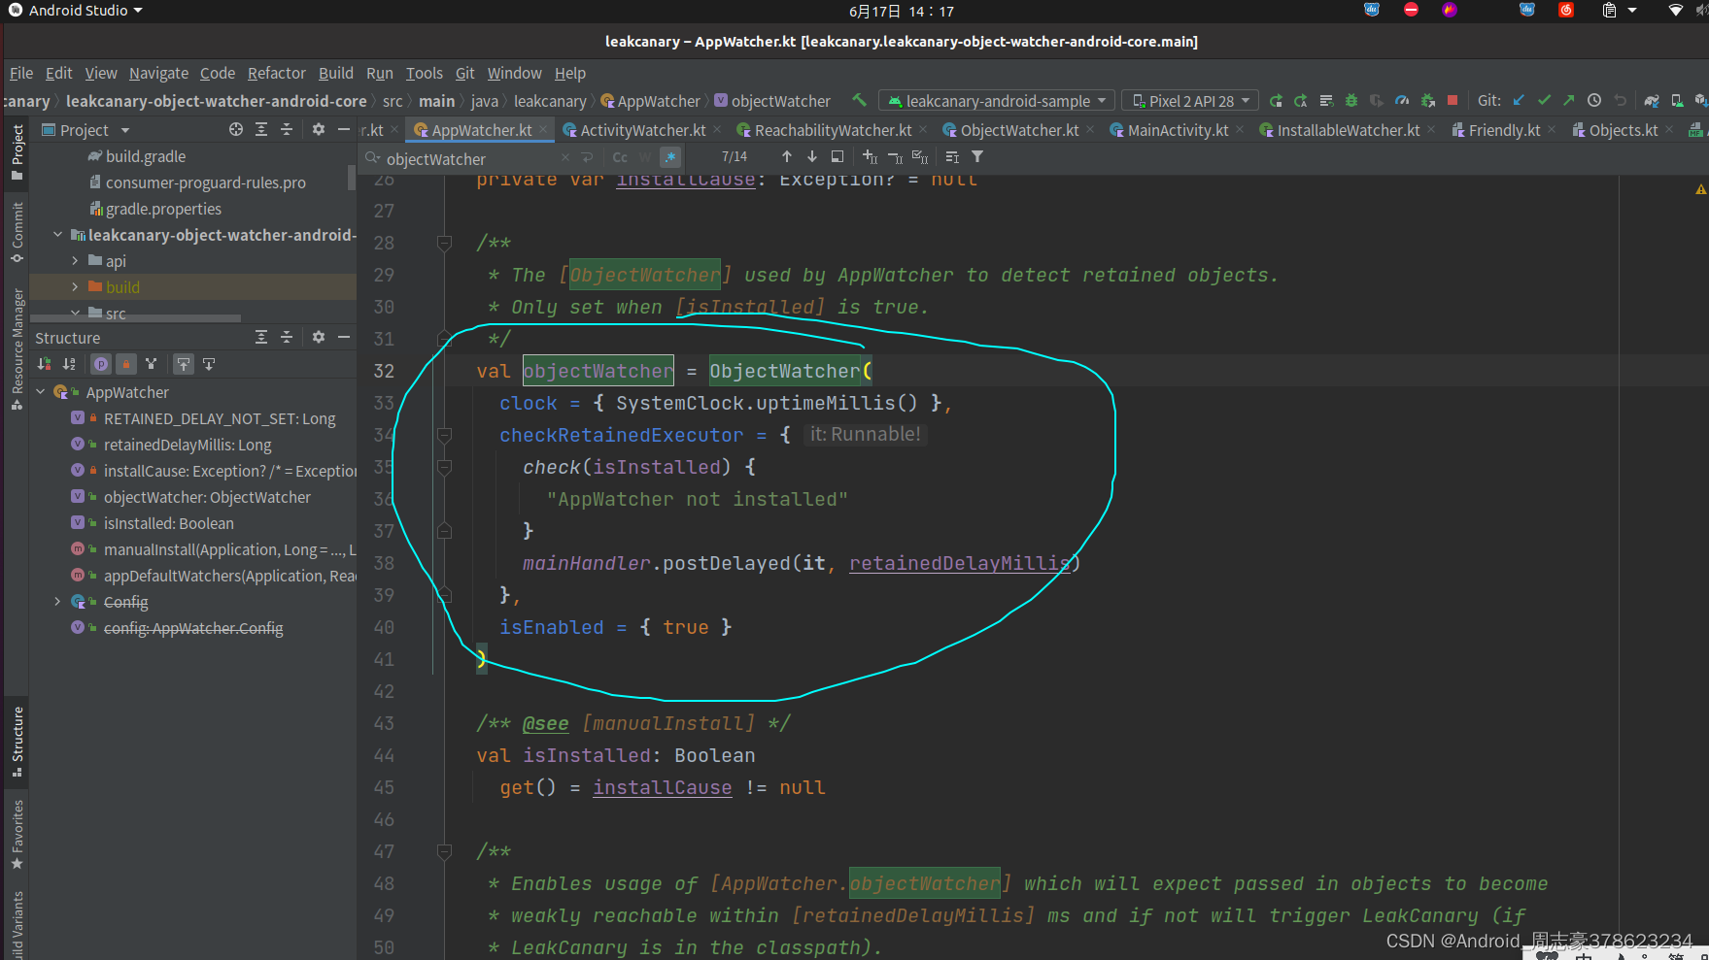
Task: Toggle Autoscroll from Source in Structure panel
Action: click(x=209, y=364)
